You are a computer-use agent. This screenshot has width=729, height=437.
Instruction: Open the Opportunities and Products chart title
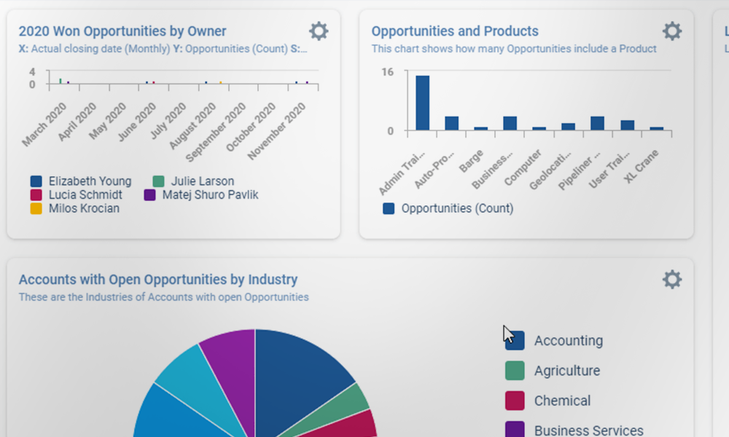coord(455,31)
